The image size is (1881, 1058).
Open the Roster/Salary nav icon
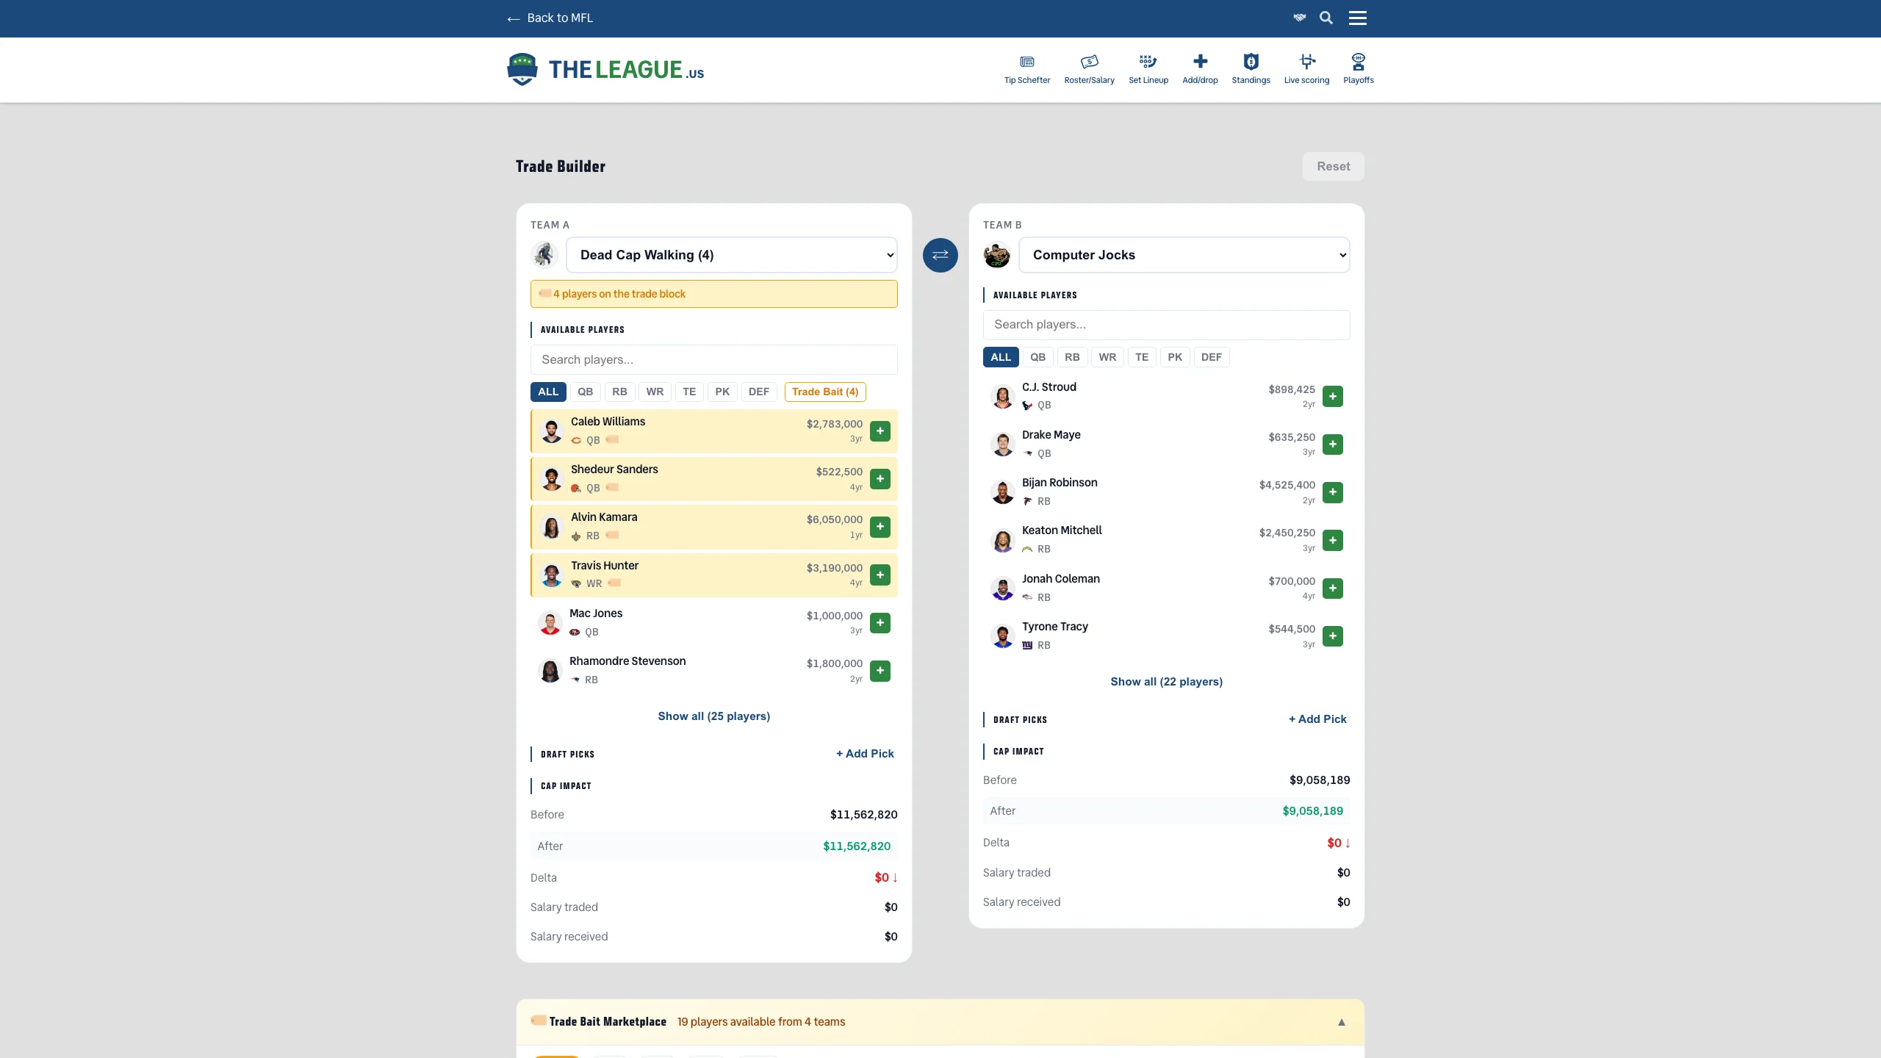tap(1089, 69)
